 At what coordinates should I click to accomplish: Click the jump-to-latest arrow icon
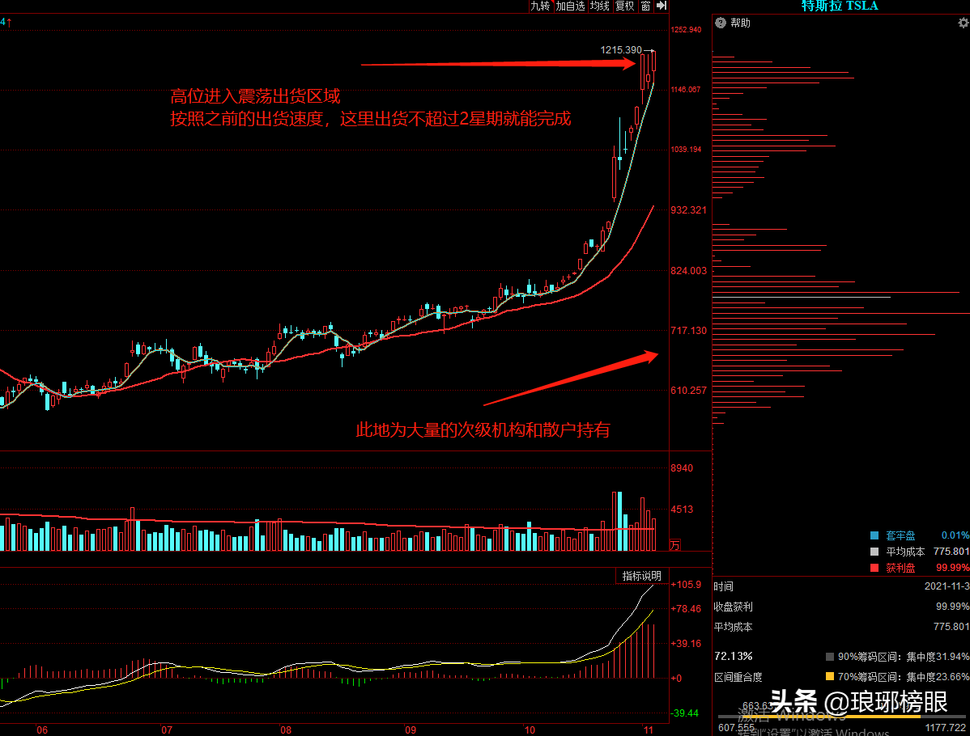point(662,6)
